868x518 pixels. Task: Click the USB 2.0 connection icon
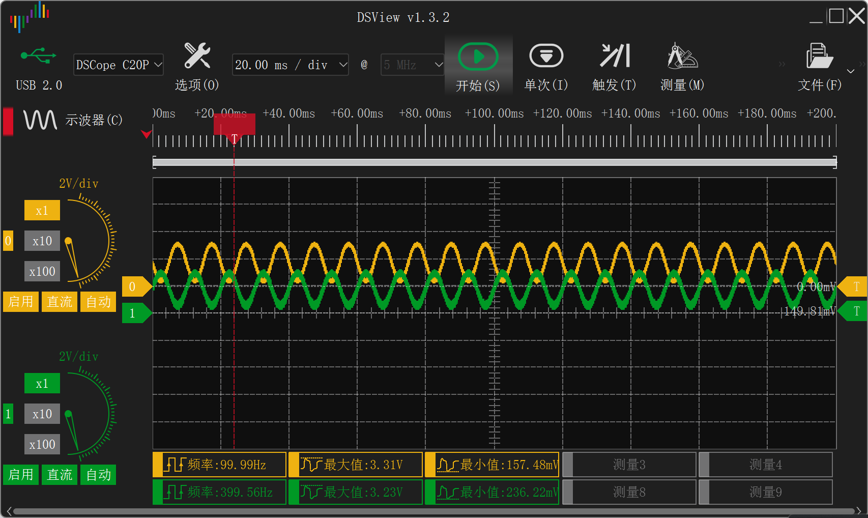(38, 55)
